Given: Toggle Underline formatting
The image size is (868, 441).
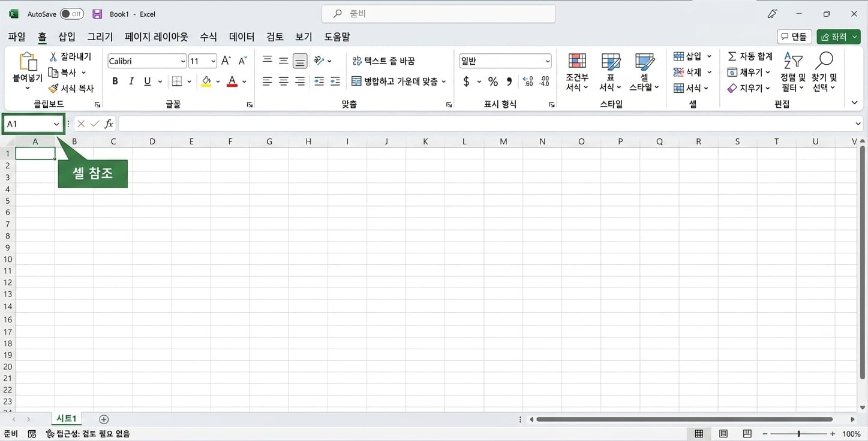Looking at the screenshot, I should click(x=148, y=81).
